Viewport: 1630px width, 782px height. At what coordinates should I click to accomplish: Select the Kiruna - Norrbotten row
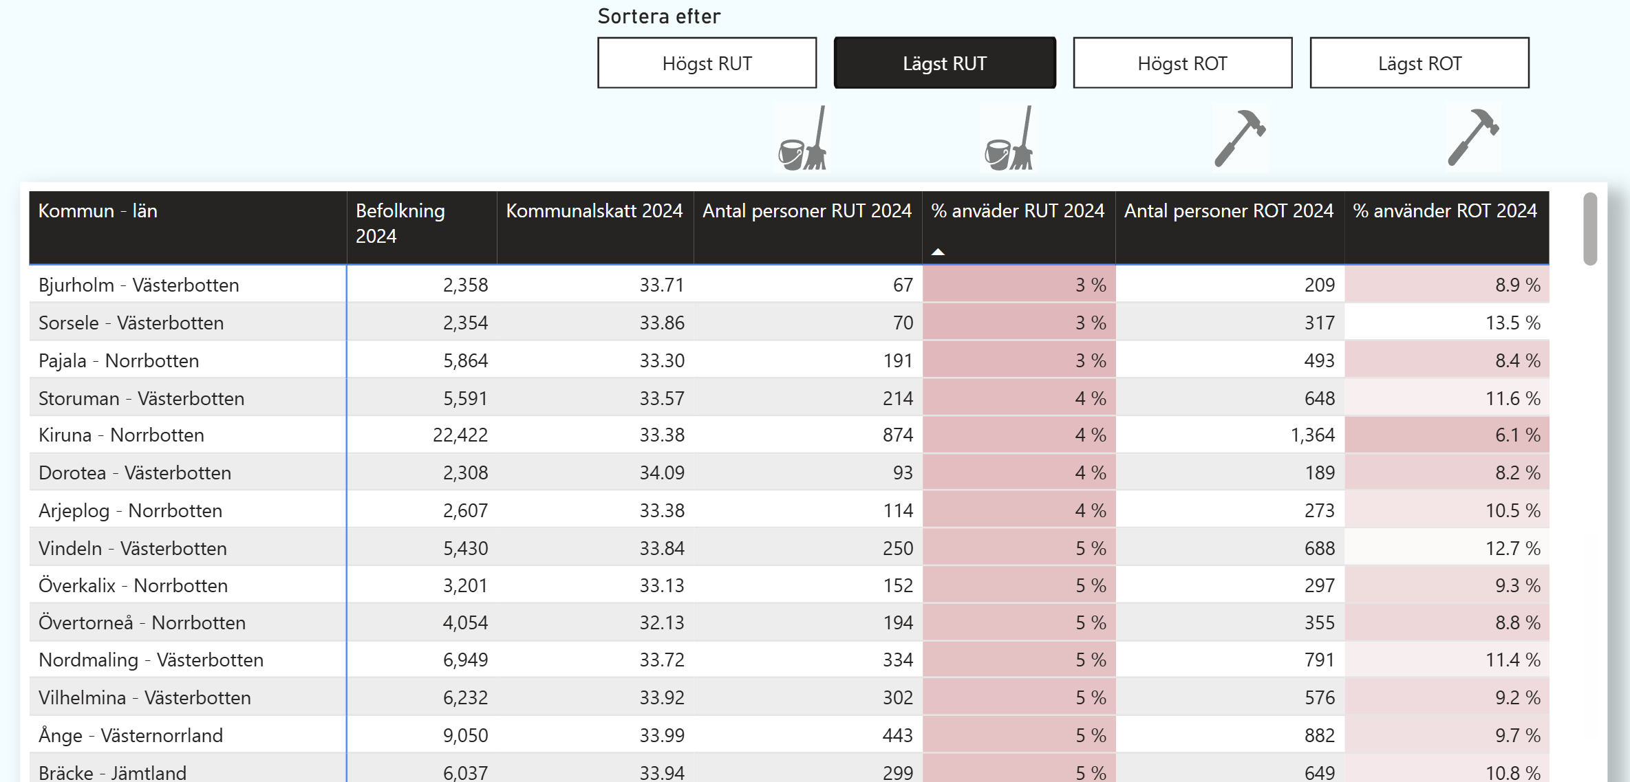pyautogui.click(x=121, y=435)
